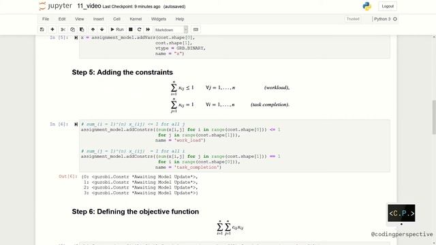Click the Python 3 kernel name
This screenshot has width=436, height=245.
pyautogui.click(x=382, y=19)
